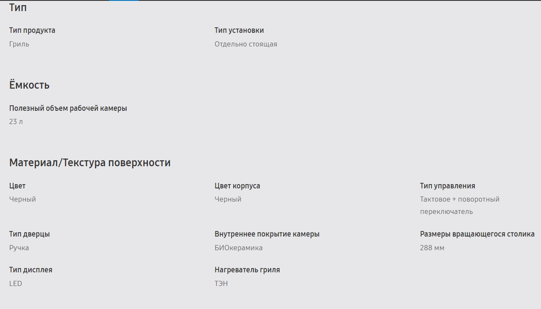Click the "Отдельно стоящая" value text

246,44
